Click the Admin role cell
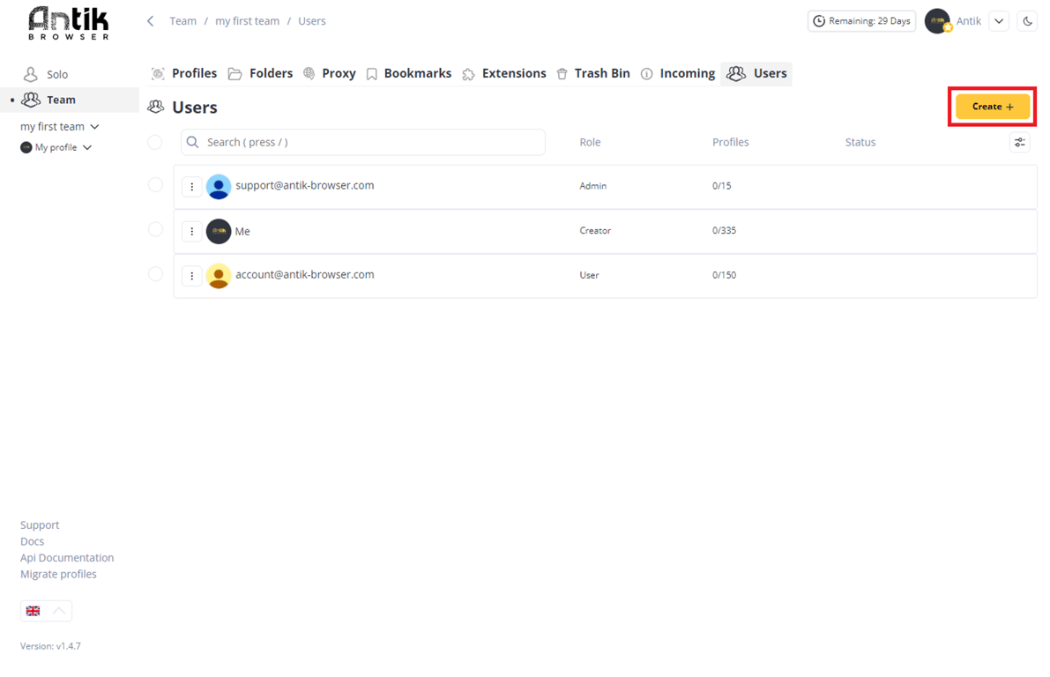Image resolution: width=1050 pixels, height=677 pixels. [593, 186]
